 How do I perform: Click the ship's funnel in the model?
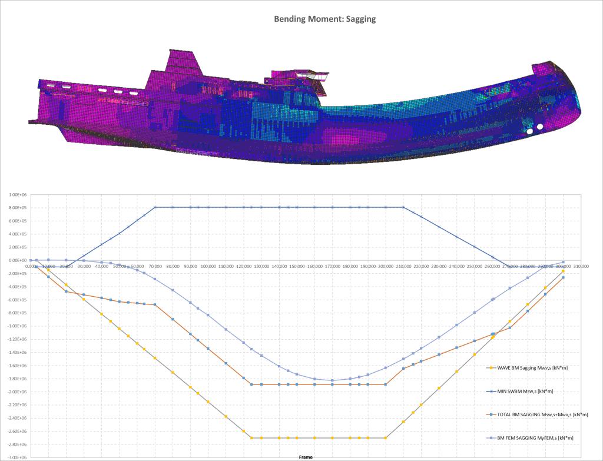[x=184, y=62]
